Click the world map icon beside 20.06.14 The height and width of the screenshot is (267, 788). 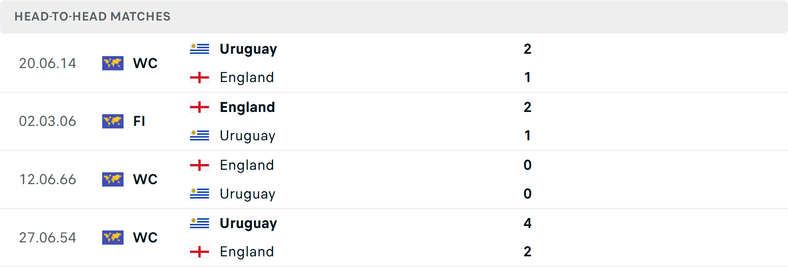113,63
